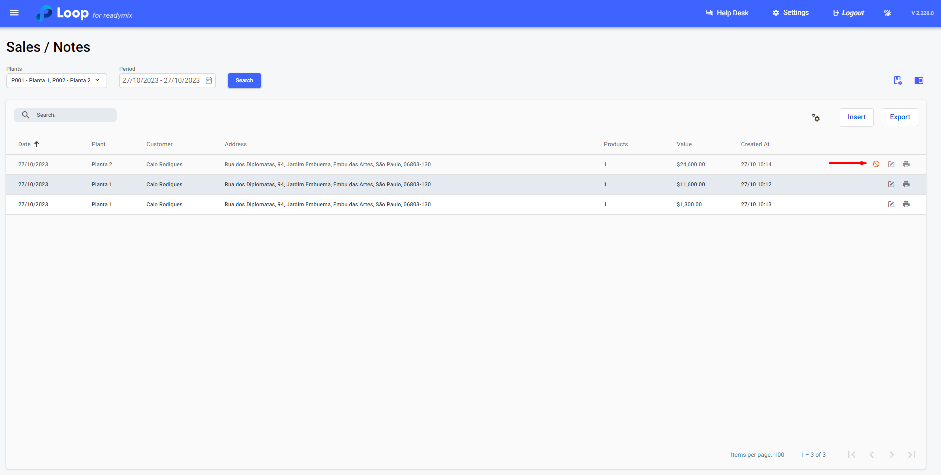Viewport: 941px width, 475px height.
Task: Open the hamburger navigation menu
Action: [x=14, y=13]
